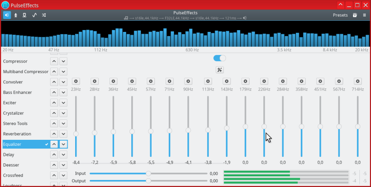Image resolution: width=371 pixels, height=187 pixels.
Task: Select Crossfeed in the effects list
Action: coord(13,175)
